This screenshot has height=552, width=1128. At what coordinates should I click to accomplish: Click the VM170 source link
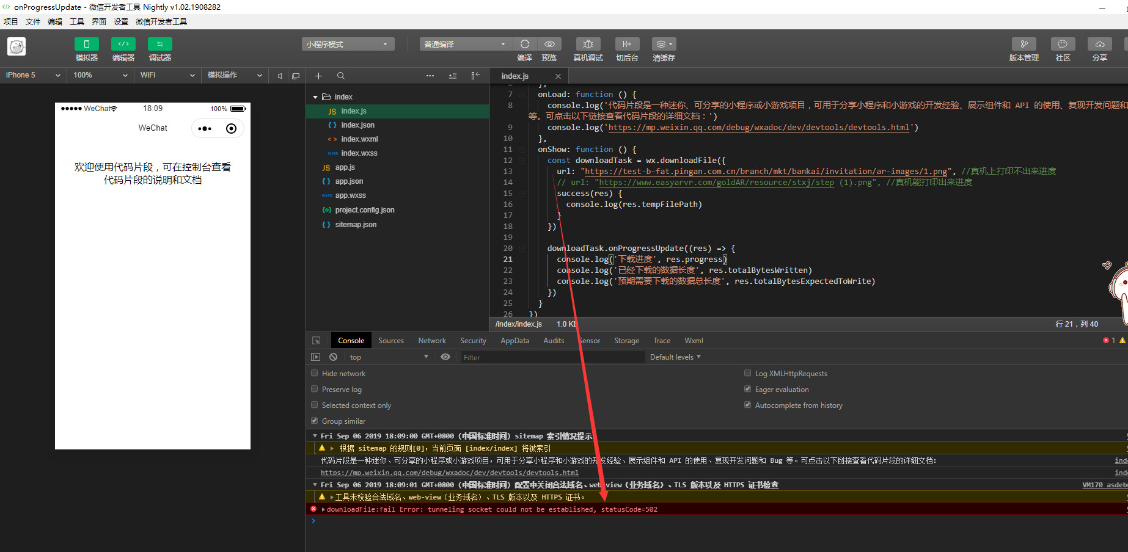pos(1105,485)
